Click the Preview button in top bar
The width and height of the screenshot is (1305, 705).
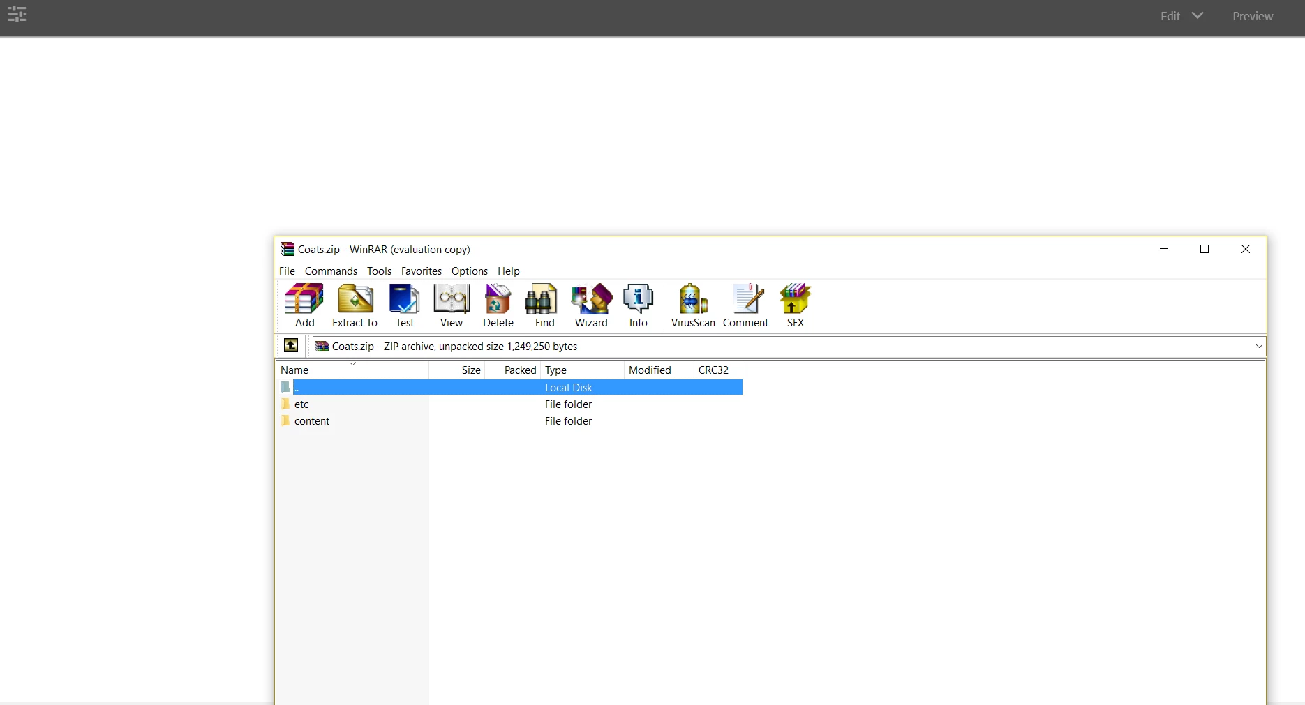(1253, 16)
